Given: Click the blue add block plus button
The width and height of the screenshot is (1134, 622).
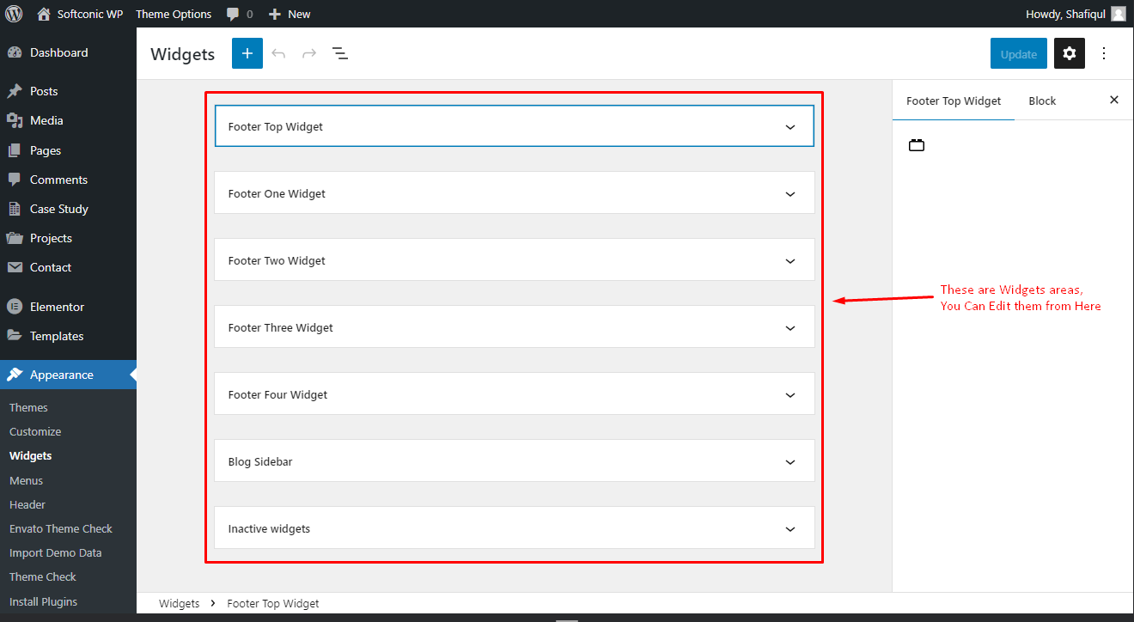Looking at the screenshot, I should point(247,53).
